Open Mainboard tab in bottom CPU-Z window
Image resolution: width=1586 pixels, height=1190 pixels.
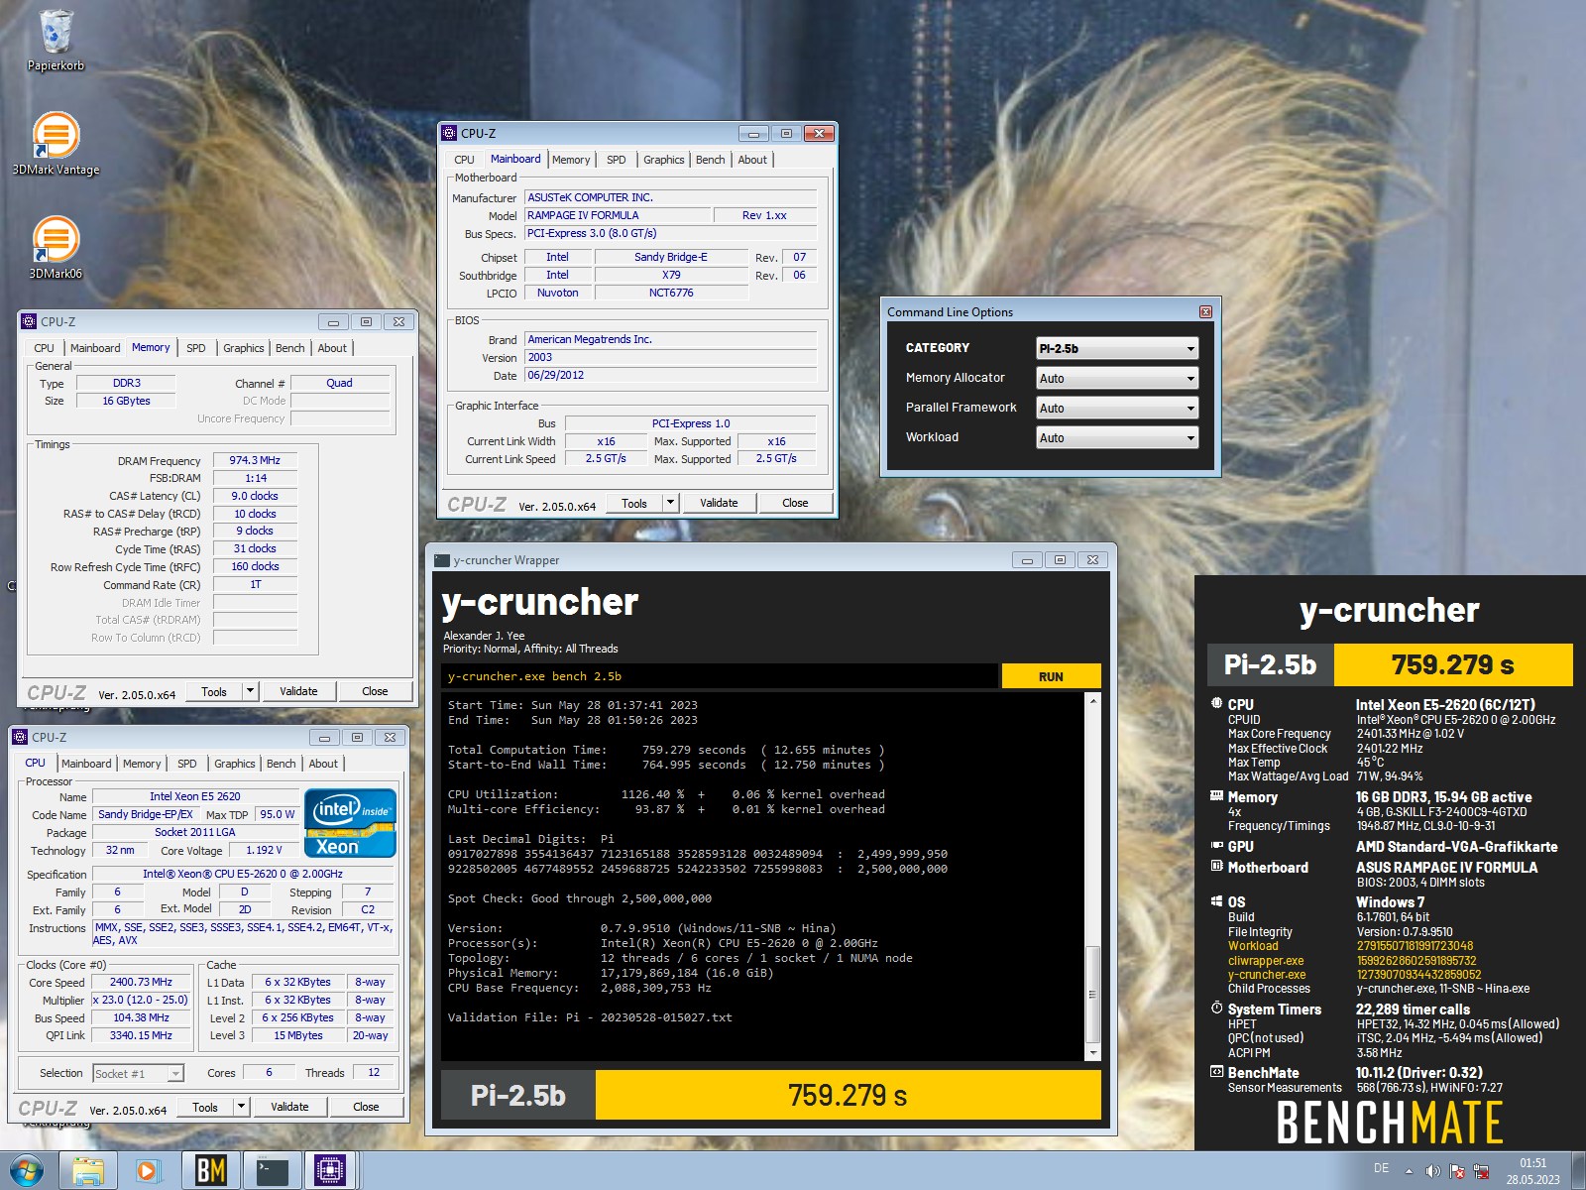[x=86, y=764]
